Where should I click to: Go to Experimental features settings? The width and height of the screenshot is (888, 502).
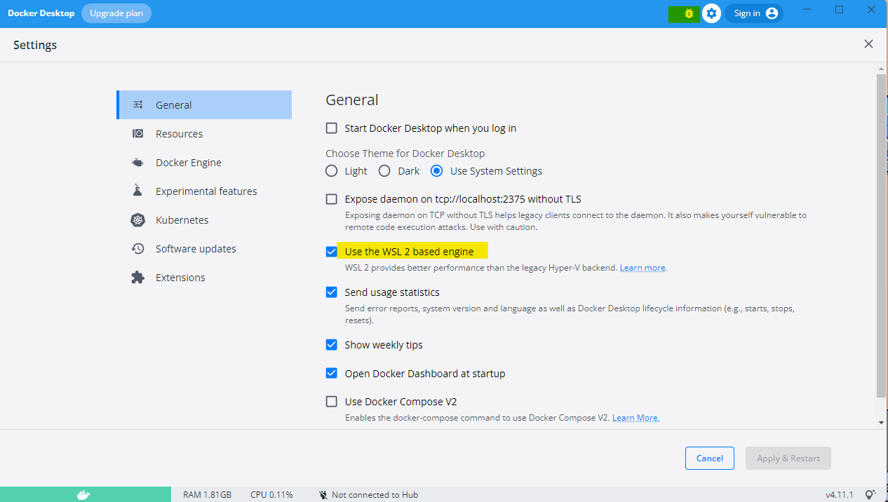[204, 191]
